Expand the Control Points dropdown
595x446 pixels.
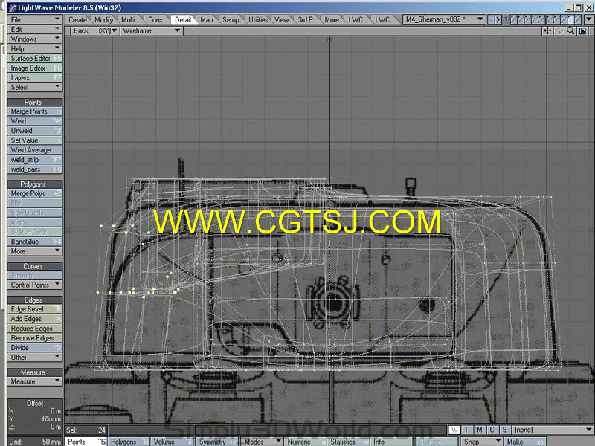click(35, 285)
